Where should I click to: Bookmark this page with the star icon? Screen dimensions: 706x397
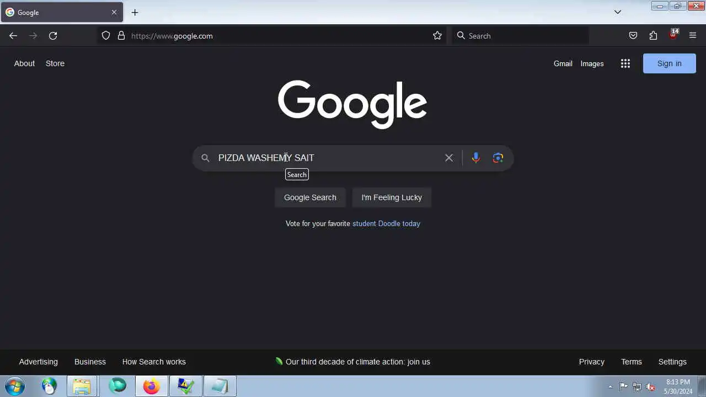437,36
